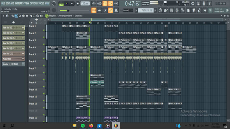The image size is (230, 129).
Task: Select the Delete tool in playlist toolbar
Action: click(x=20, y=16)
